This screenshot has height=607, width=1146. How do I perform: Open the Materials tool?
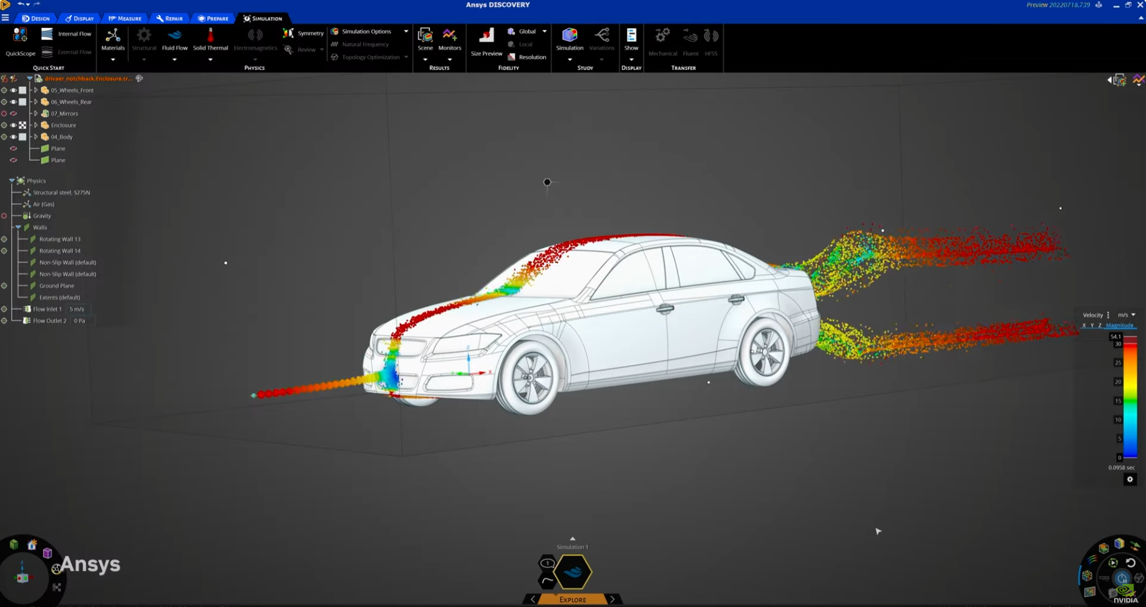click(x=113, y=40)
